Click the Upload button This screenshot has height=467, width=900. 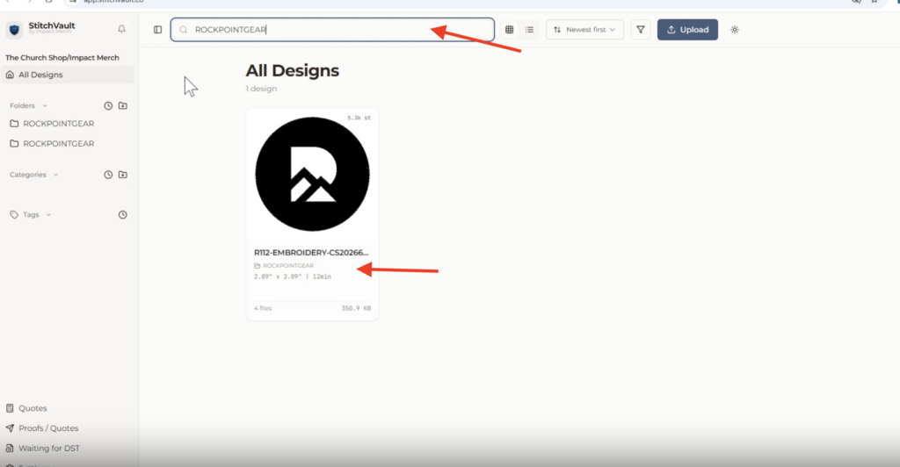[687, 30]
